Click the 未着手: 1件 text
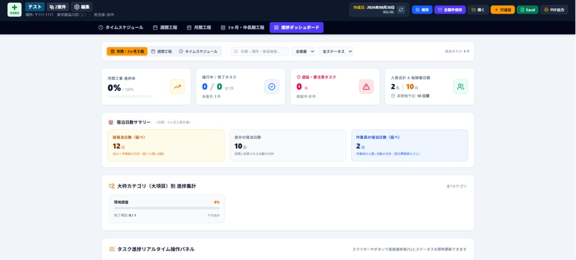Screen dimensions: 576x260 211,97
